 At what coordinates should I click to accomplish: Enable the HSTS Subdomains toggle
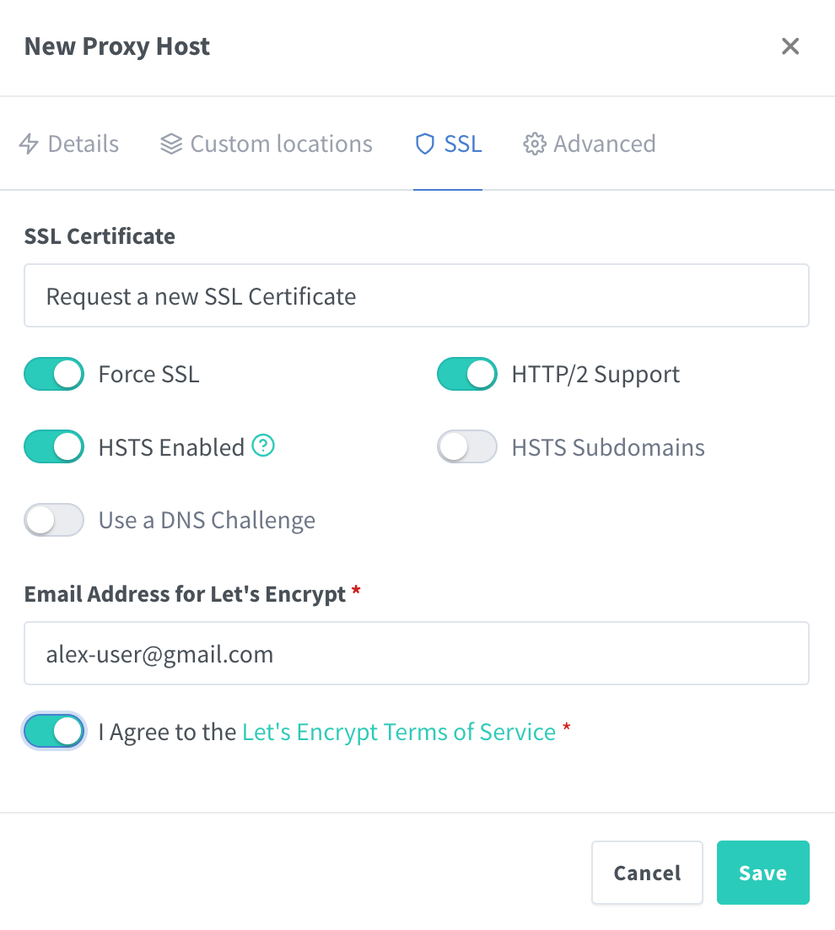coord(467,446)
